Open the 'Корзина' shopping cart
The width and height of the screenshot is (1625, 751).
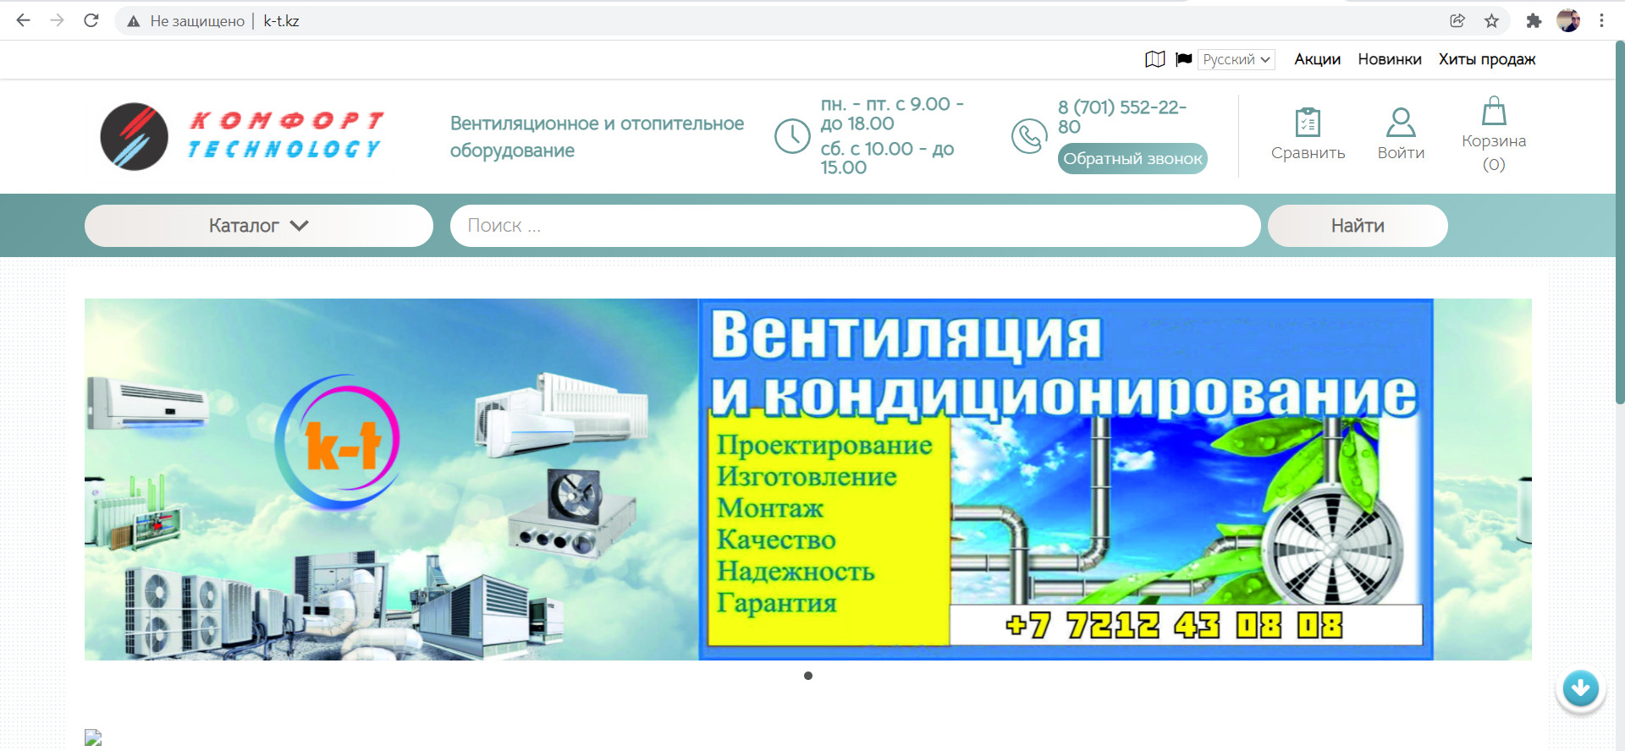pyautogui.click(x=1494, y=134)
